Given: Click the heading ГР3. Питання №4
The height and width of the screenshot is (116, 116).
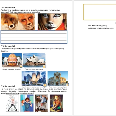Looking at the screenshot, I should [x=8, y=46].
